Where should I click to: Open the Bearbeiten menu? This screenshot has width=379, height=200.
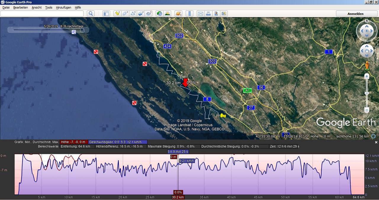pos(20,7)
